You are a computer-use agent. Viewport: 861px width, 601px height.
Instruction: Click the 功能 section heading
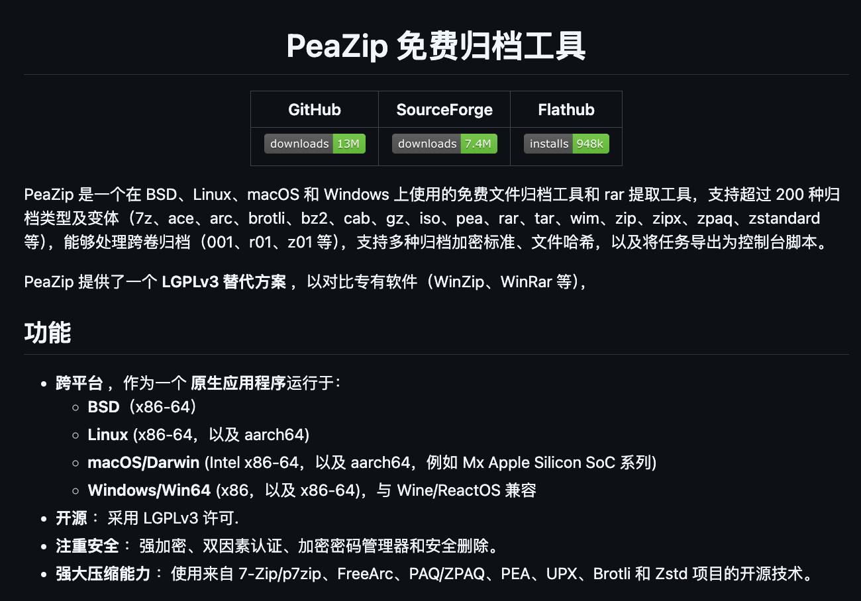point(48,332)
